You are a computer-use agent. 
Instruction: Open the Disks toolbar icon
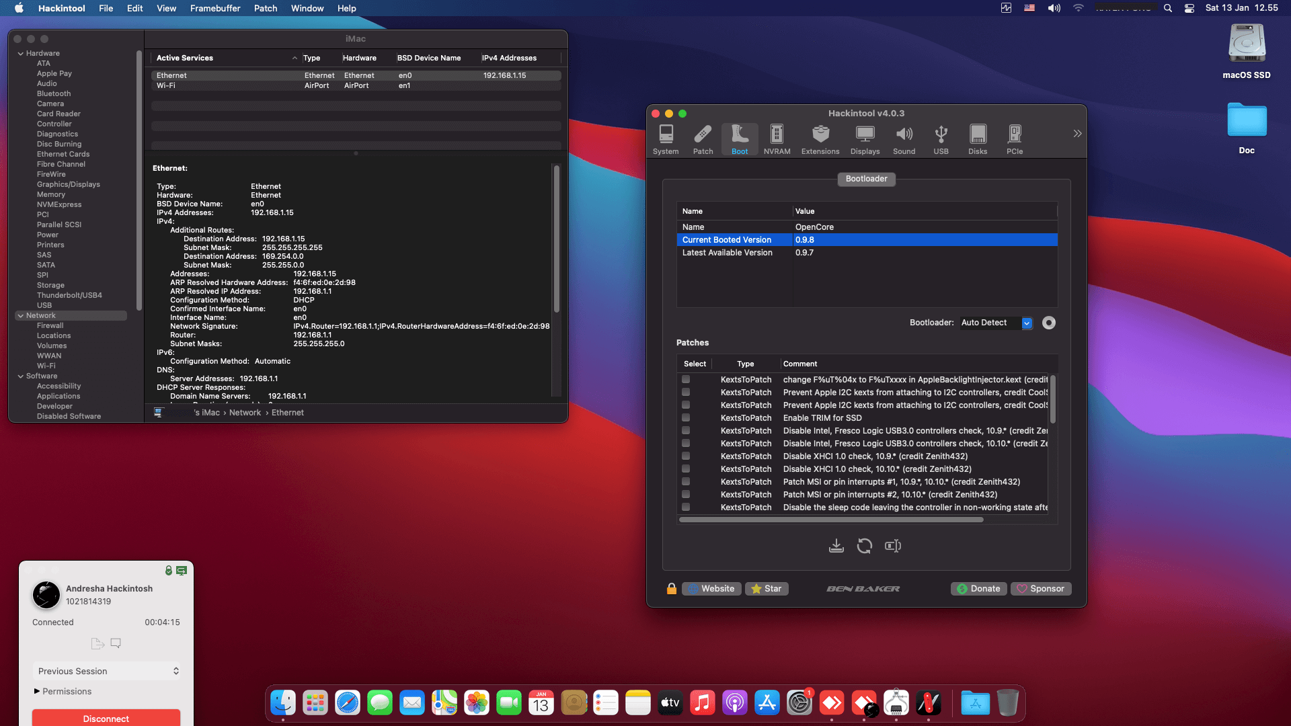pos(978,140)
